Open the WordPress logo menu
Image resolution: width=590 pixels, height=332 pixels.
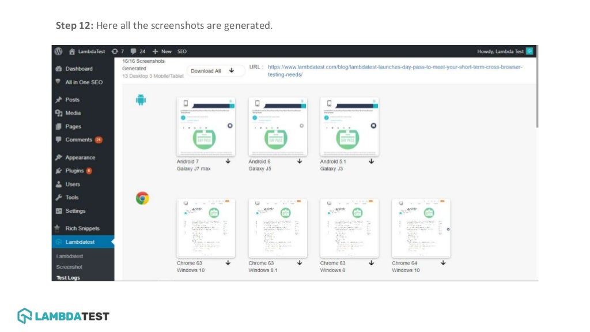[58, 51]
